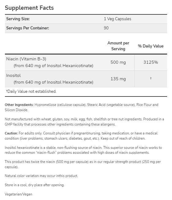Screen dimensions: 172x200
Task: Click the Caution bold label
Action: click(11, 133)
